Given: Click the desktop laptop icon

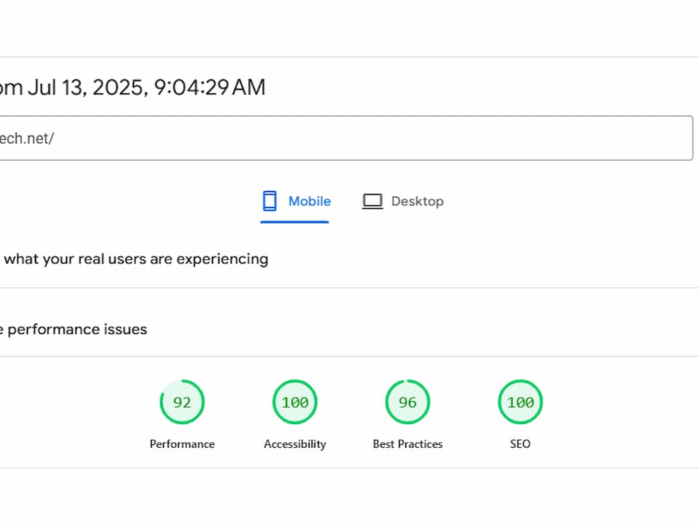Looking at the screenshot, I should pyautogui.click(x=373, y=201).
